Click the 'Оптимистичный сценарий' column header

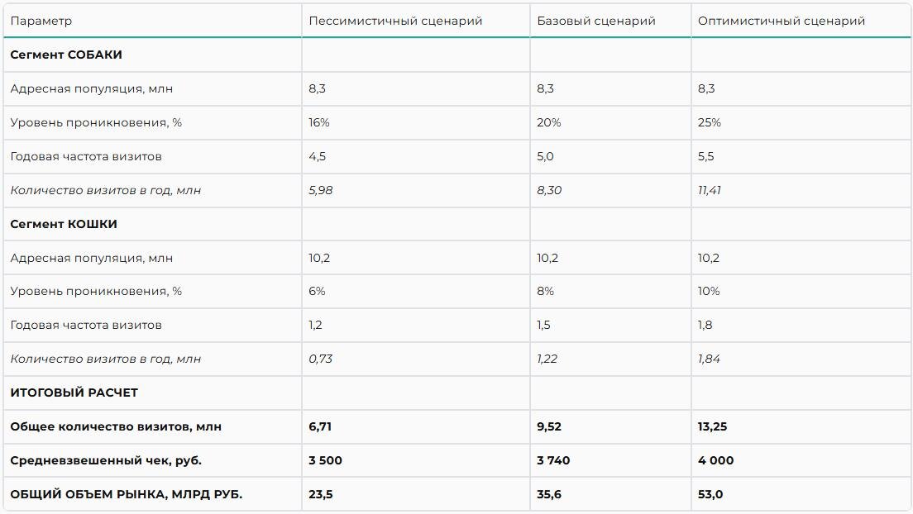pyautogui.click(x=781, y=21)
